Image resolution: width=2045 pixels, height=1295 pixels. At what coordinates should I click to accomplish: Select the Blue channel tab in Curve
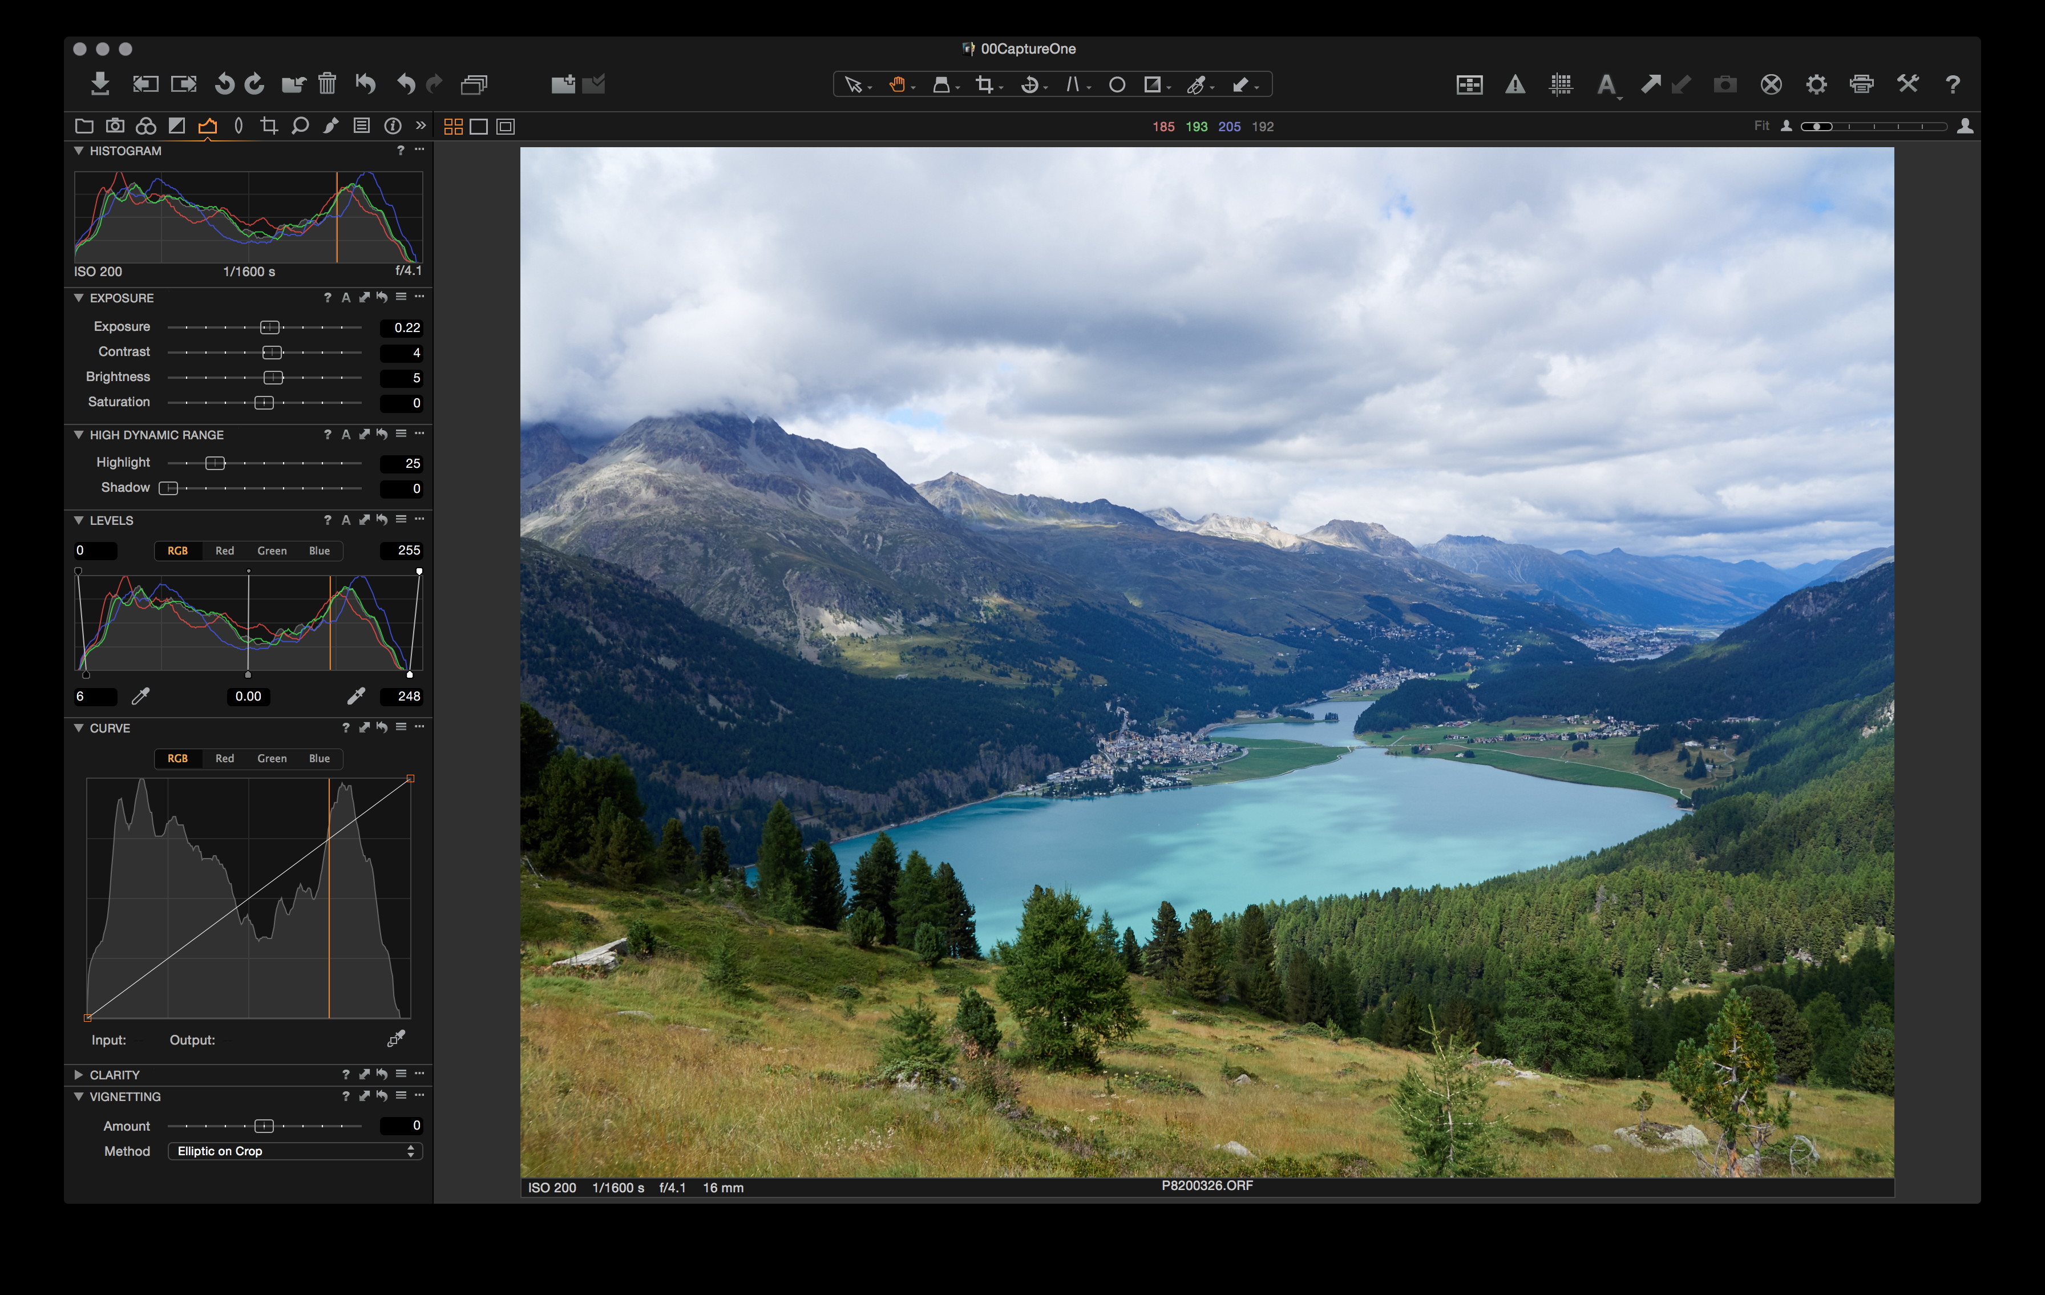[x=320, y=758]
